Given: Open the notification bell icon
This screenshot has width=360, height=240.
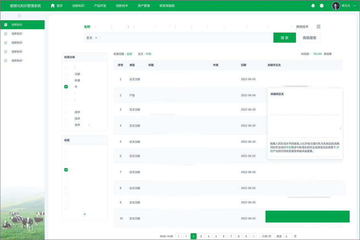Looking at the screenshot, I should [313, 6].
